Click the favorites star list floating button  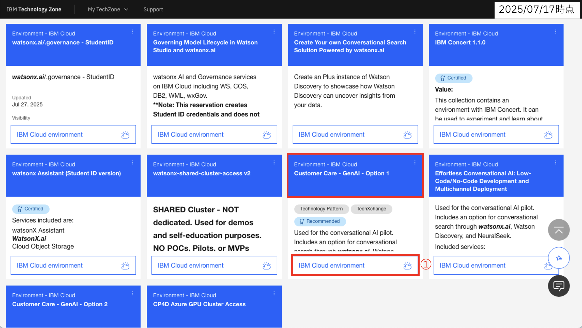(x=559, y=258)
